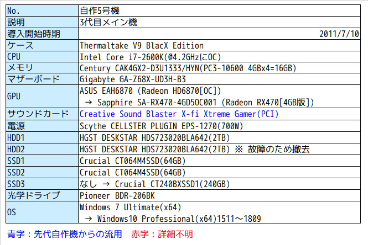Select 'ASUS EAH6870' GPU line

point(151,91)
